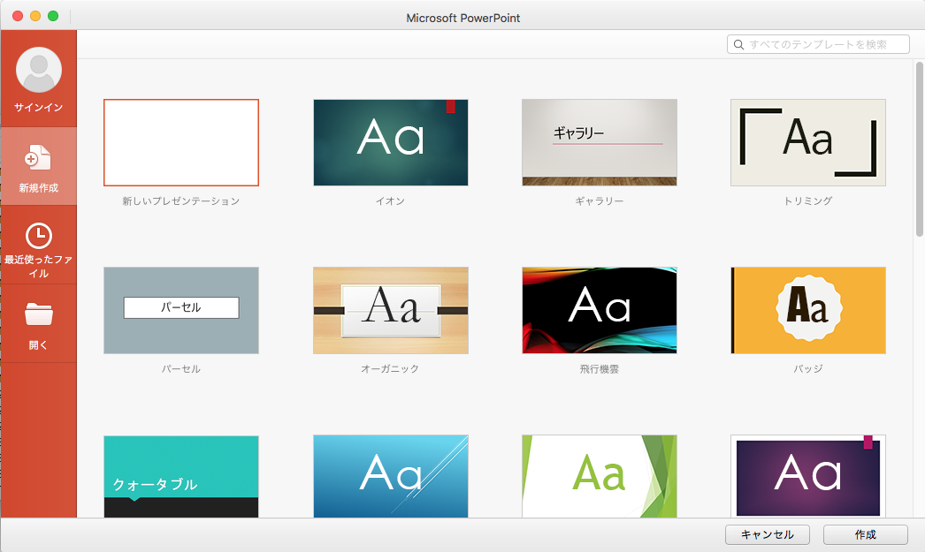925x552 pixels.
Task: Pick the 飛行機雲 template thumbnail
Action: tap(600, 311)
